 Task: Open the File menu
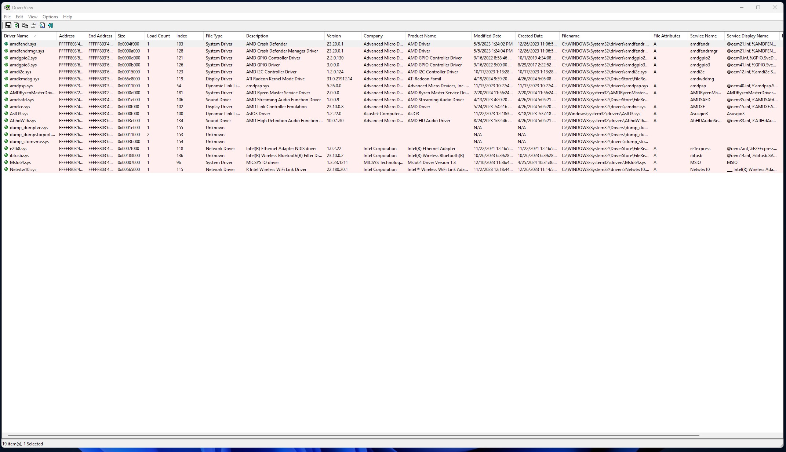(x=7, y=17)
